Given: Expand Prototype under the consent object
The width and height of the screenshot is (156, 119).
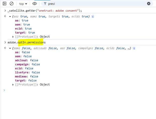Looking at the screenshot, I should (13, 37).
